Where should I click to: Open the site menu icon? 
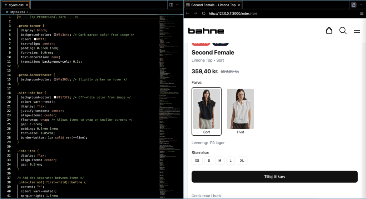pyautogui.click(x=357, y=31)
